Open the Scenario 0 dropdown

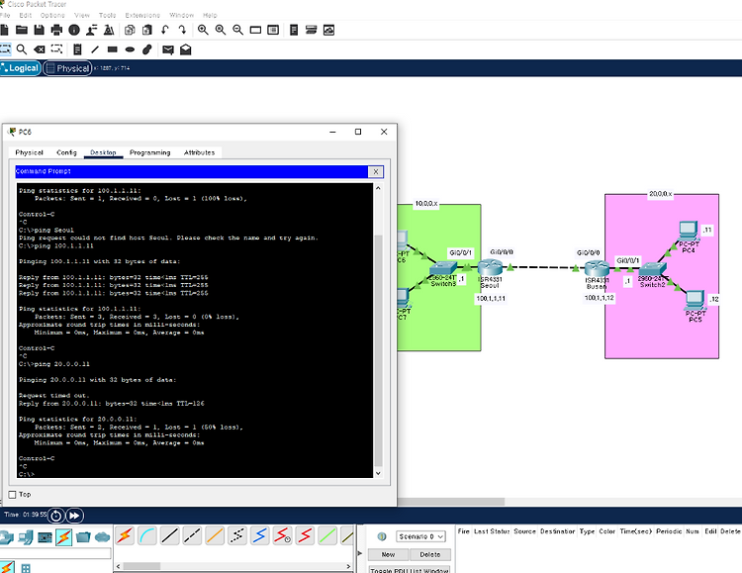click(x=420, y=536)
